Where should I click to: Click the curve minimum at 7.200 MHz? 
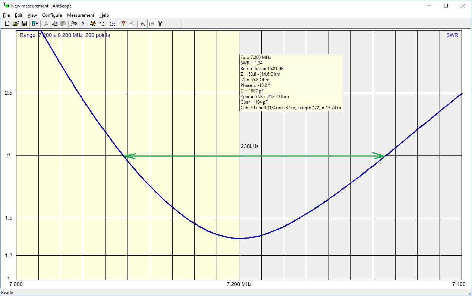coord(239,238)
